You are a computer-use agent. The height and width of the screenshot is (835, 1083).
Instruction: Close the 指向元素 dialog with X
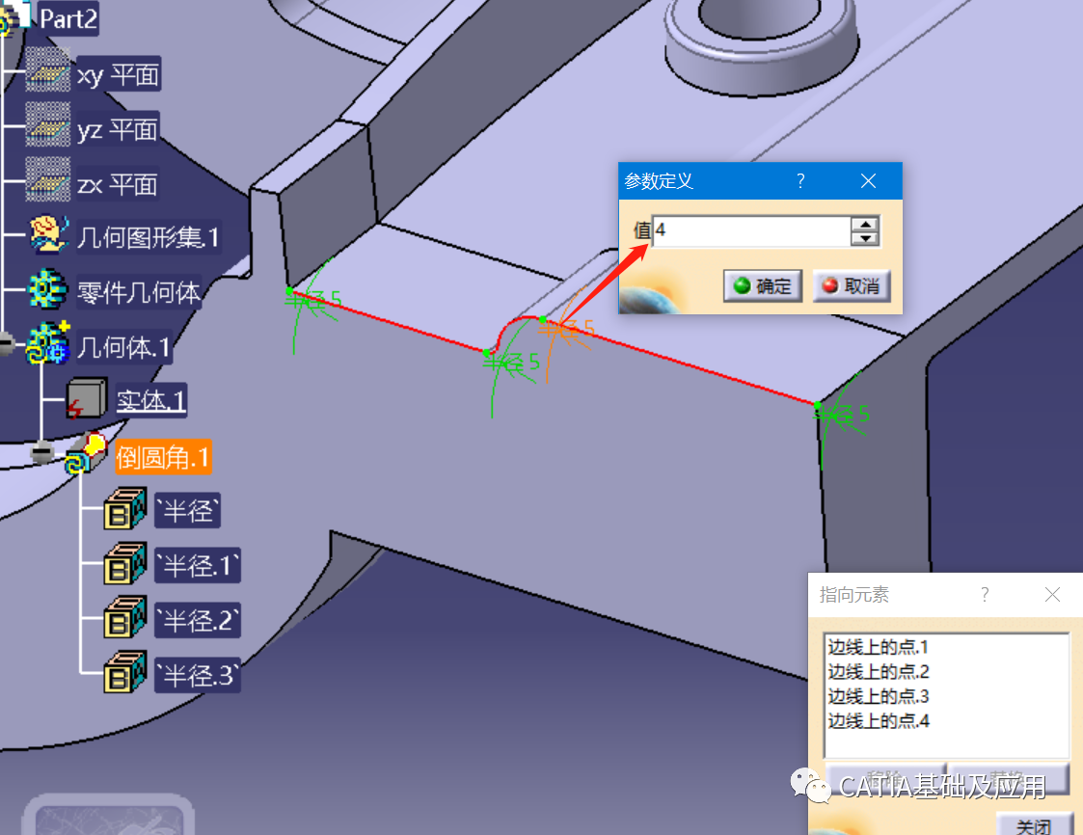[x=1052, y=595]
